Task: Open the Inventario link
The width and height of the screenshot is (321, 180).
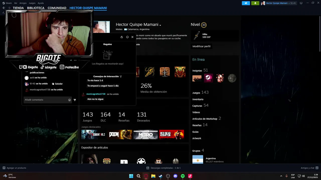Action: 198,99
